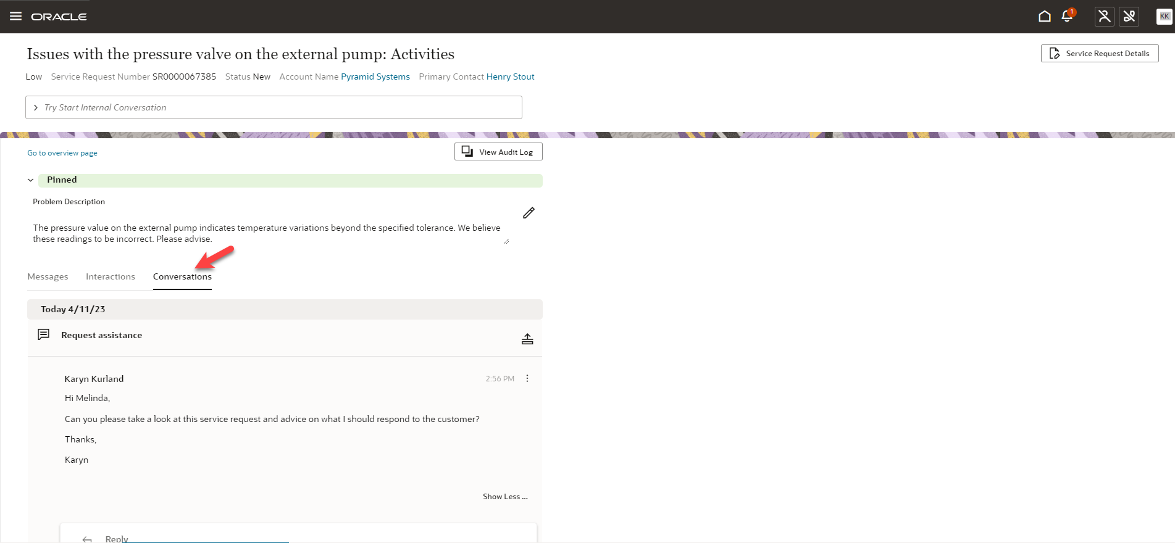Click Show Less to collapse the message

[504, 497]
